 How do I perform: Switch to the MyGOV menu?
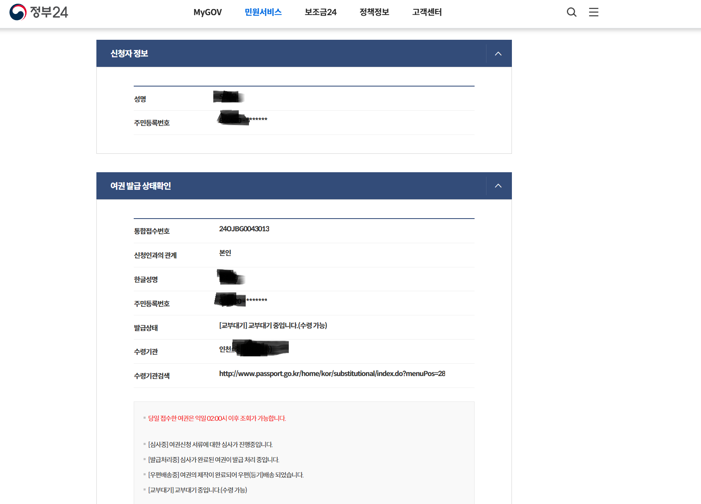coord(207,12)
